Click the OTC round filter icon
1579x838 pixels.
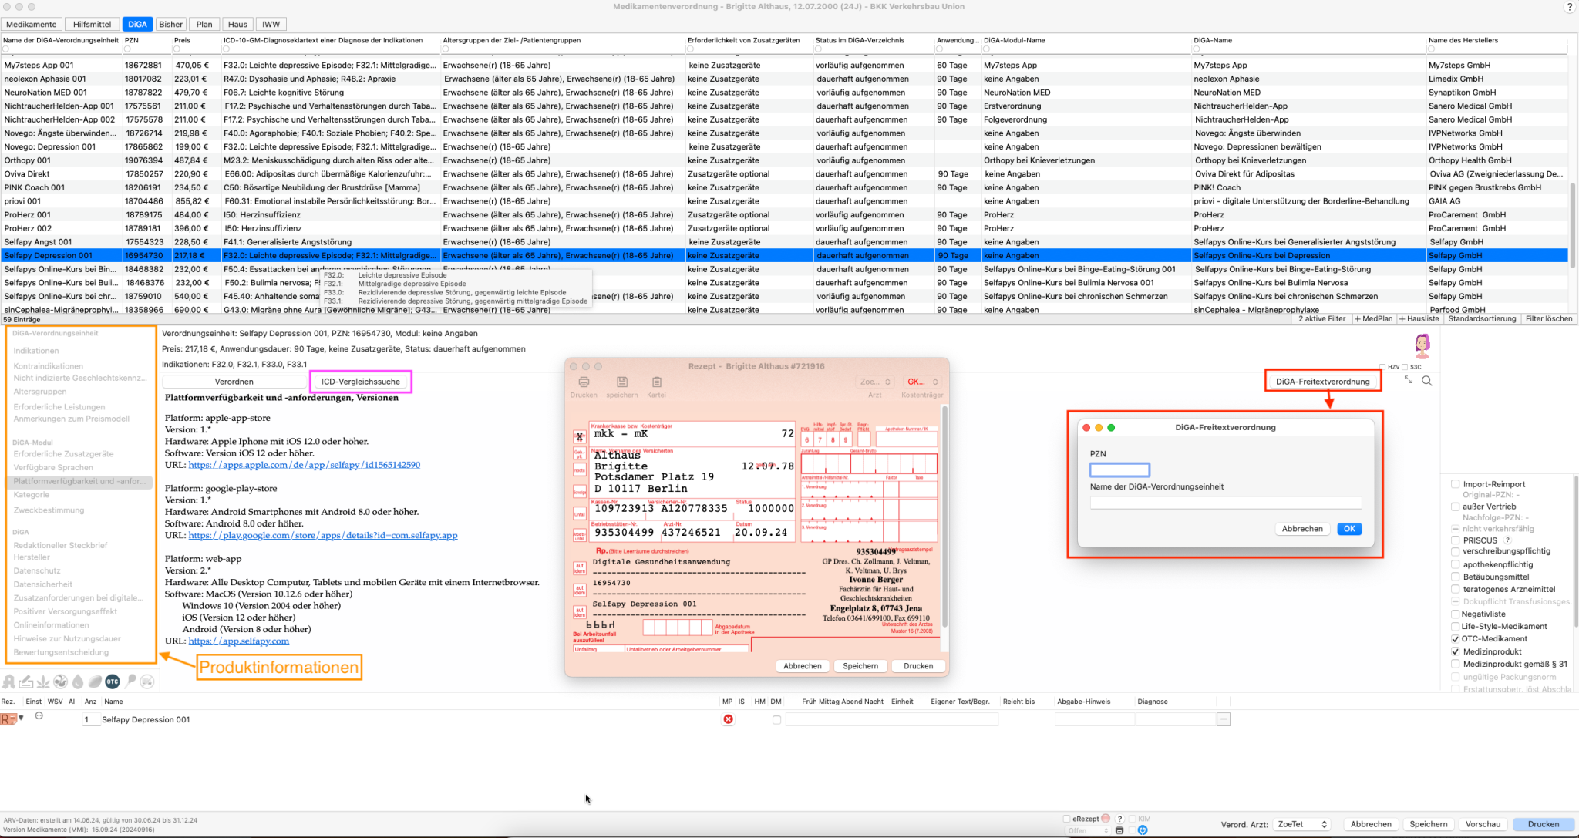tap(113, 682)
